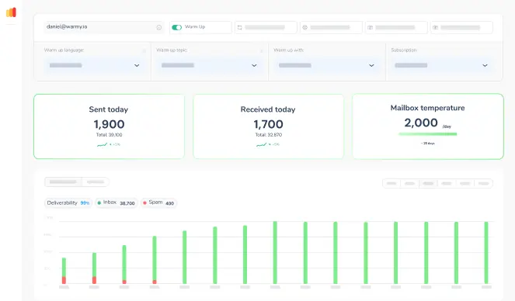Click the daniel@warmy.io mailbox field

(x=104, y=27)
